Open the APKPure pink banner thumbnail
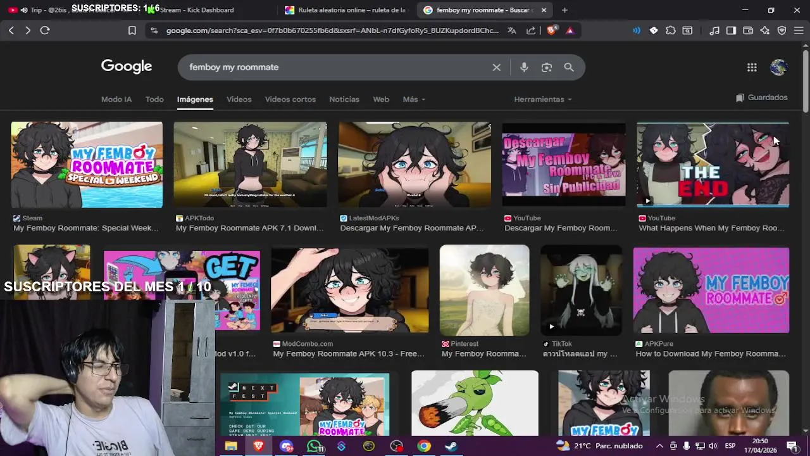 coord(711,290)
